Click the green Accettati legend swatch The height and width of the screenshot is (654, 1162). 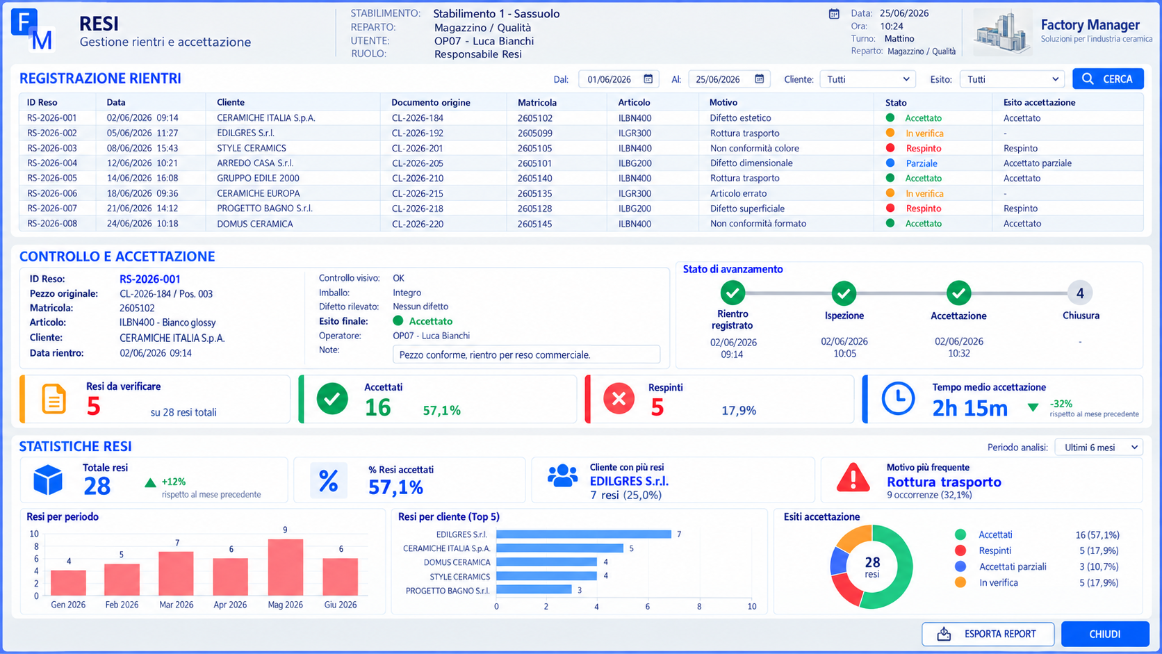(960, 534)
